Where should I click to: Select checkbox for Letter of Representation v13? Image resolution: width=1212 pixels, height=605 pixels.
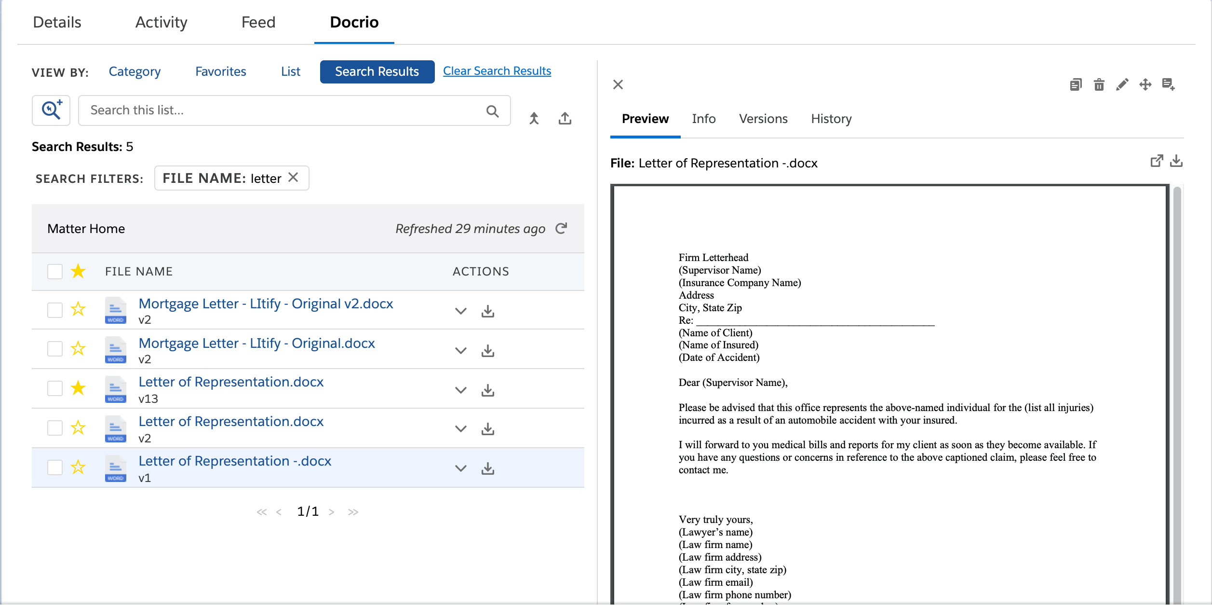tap(55, 388)
